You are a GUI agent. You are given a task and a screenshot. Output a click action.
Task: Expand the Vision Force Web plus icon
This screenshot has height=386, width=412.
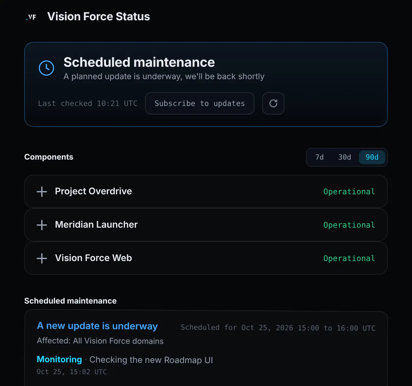(x=42, y=258)
